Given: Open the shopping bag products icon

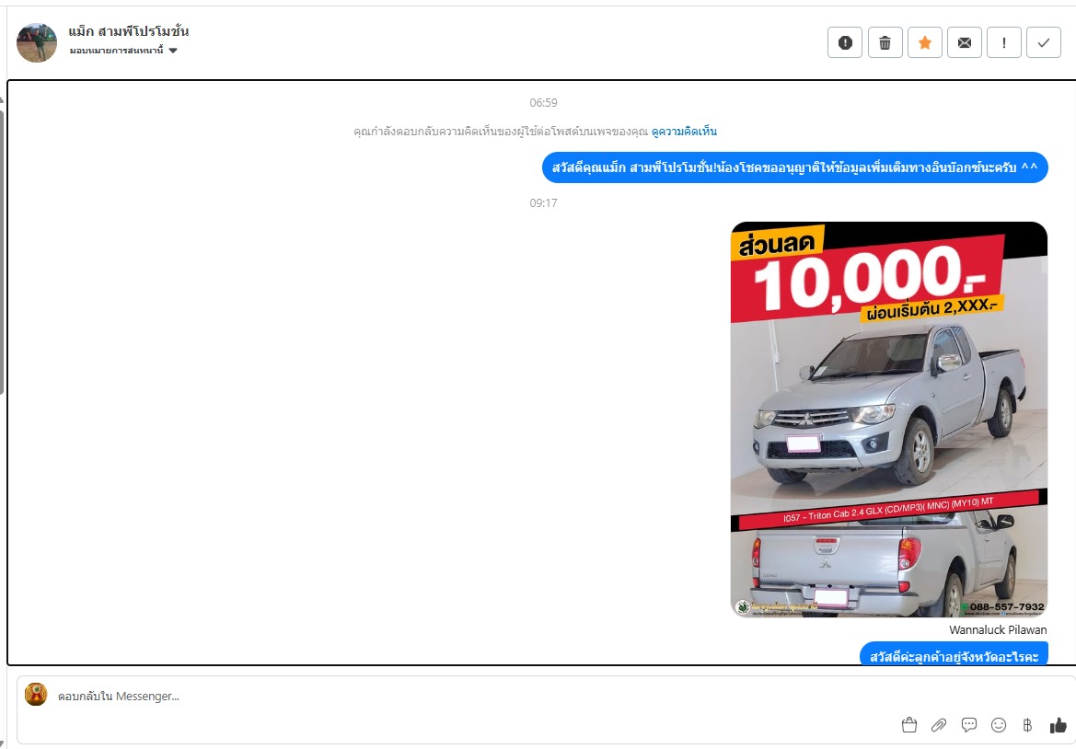Looking at the screenshot, I should click(909, 725).
